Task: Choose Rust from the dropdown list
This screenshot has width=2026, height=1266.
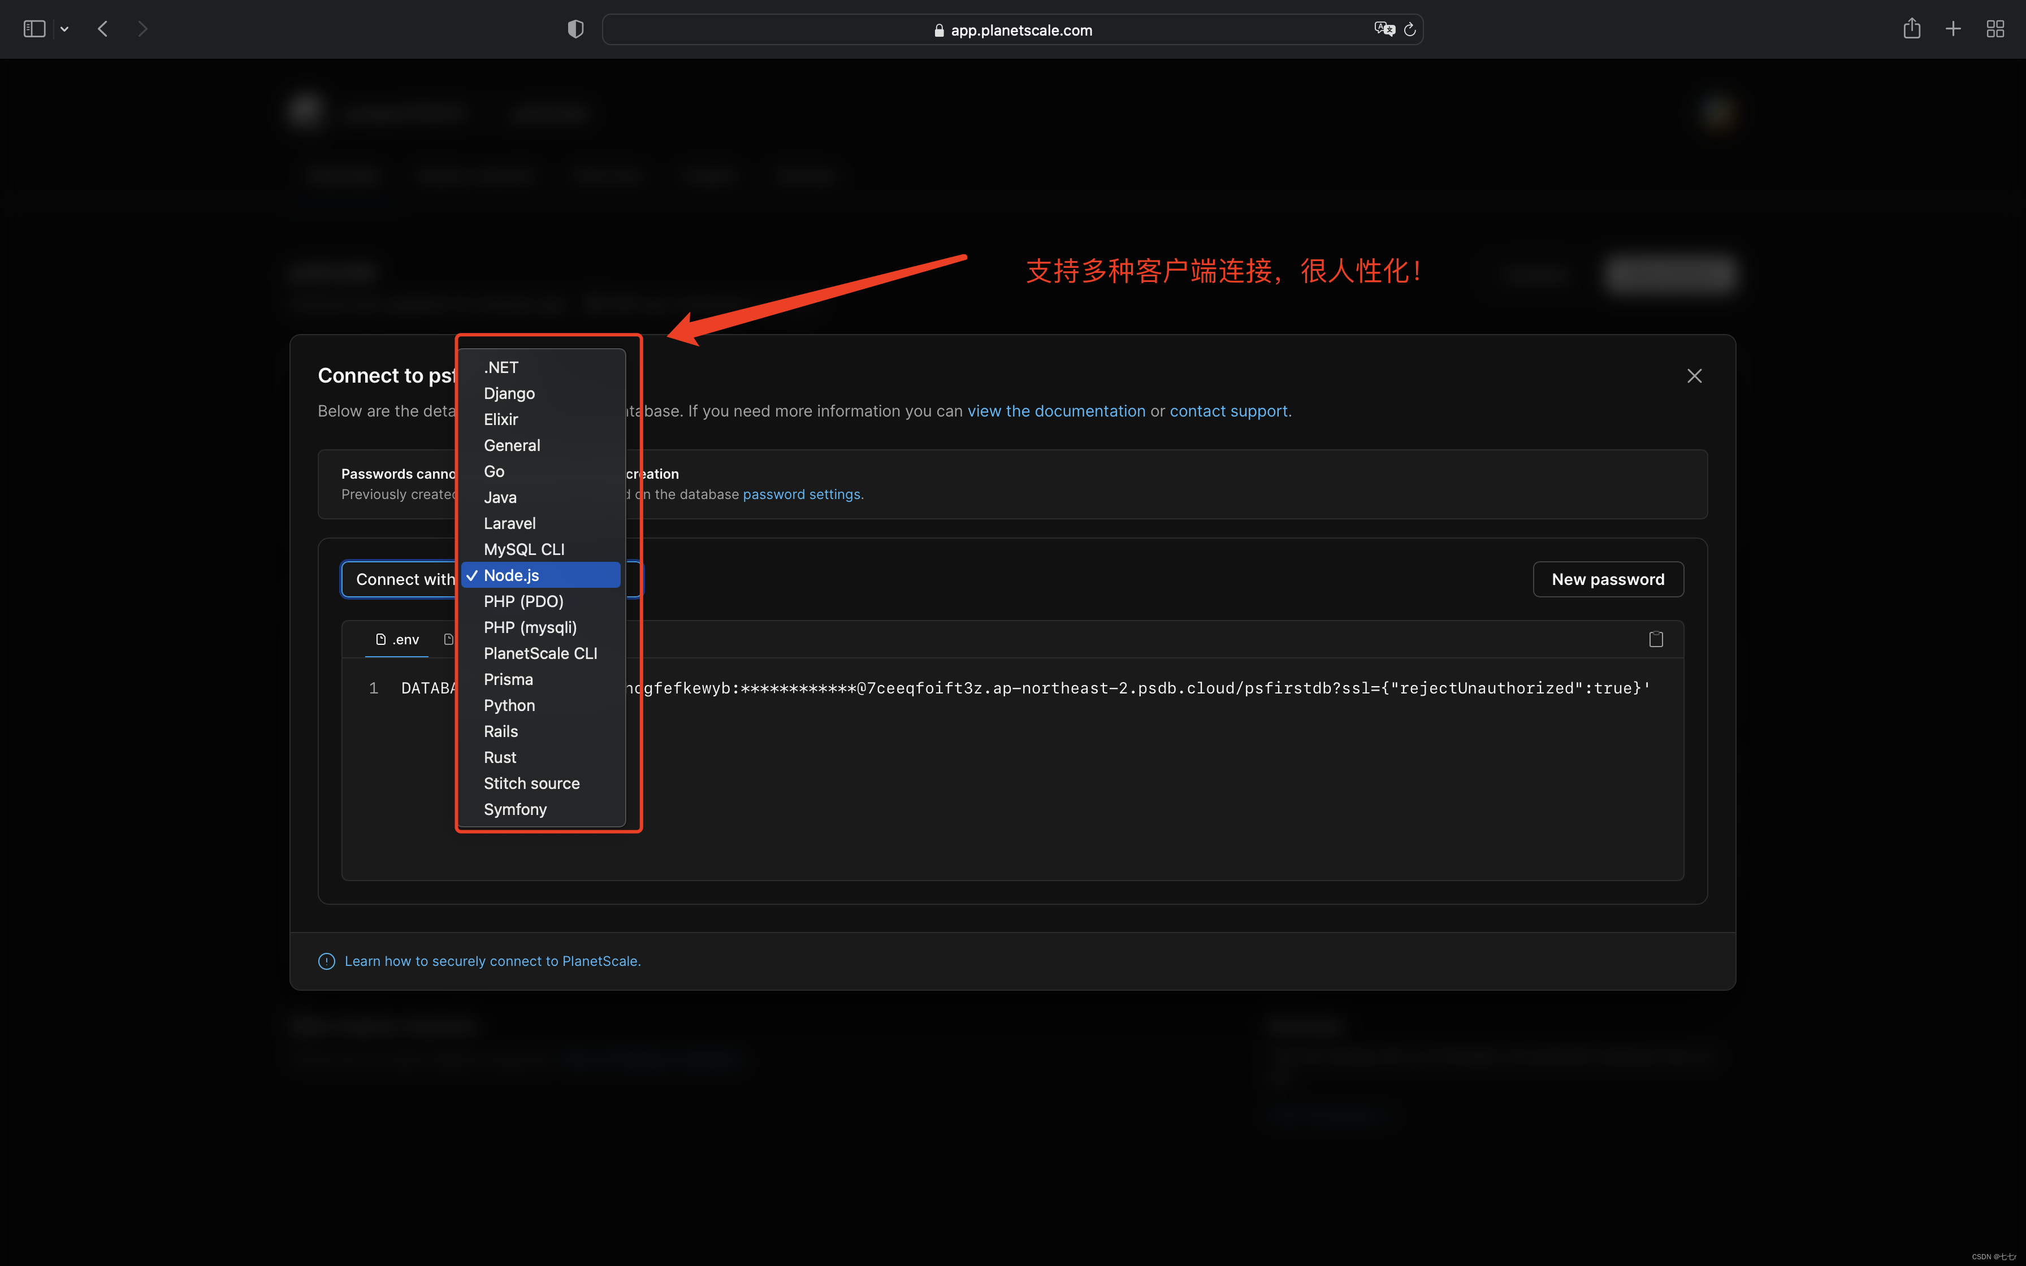Action: click(x=542, y=756)
